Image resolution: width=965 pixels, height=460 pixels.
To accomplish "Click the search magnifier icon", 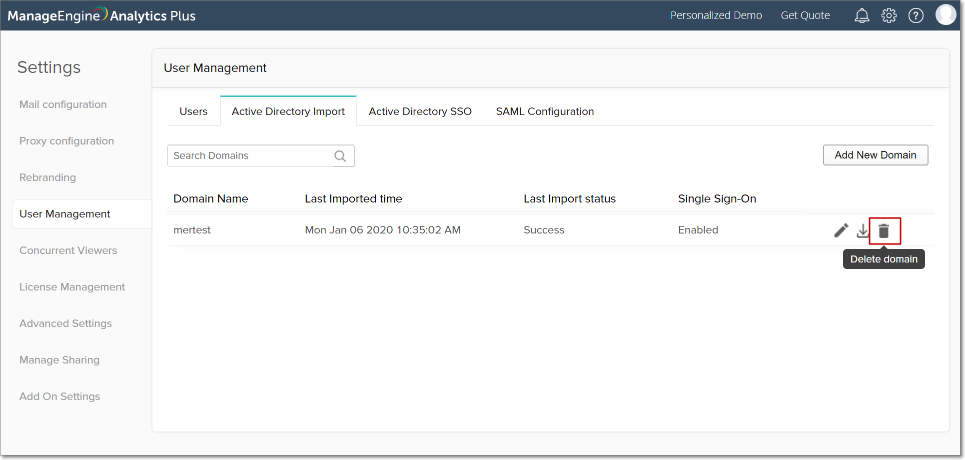I will coord(340,156).
